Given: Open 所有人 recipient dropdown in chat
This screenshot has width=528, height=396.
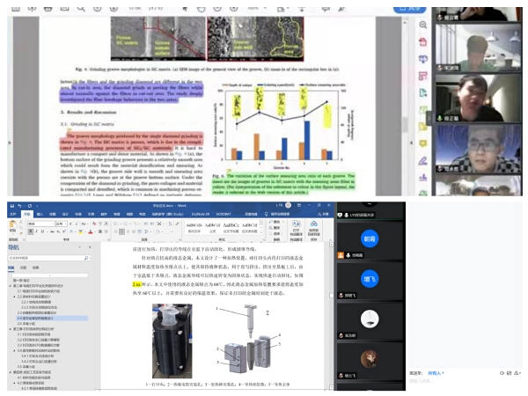Looking at the screenshot, I should [436, 373].
